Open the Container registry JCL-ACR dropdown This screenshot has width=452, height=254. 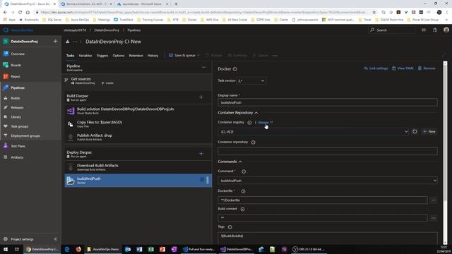tap(314, 132)
